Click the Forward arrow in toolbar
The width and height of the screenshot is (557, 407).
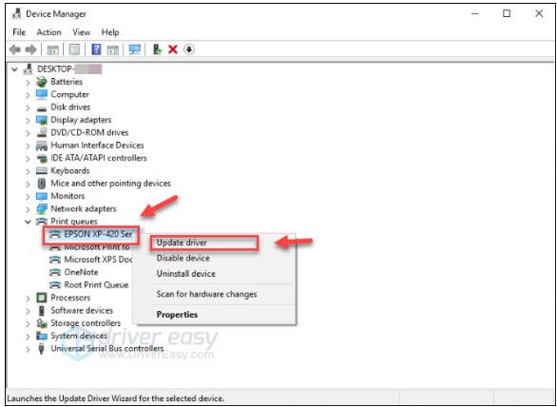(x=31, y=49)
